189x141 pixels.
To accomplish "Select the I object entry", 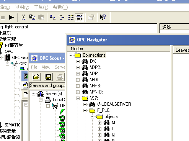I will click(112, 129).
